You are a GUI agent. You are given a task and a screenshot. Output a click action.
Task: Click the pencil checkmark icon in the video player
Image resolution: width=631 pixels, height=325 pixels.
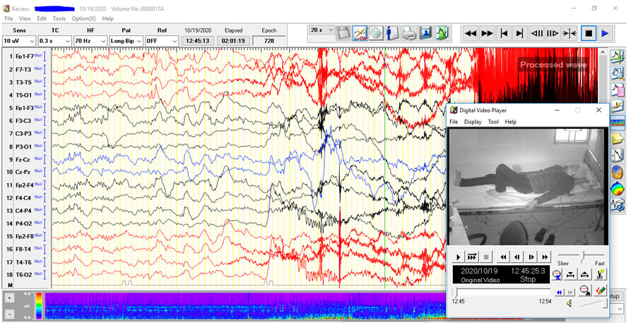click(601, 290)
